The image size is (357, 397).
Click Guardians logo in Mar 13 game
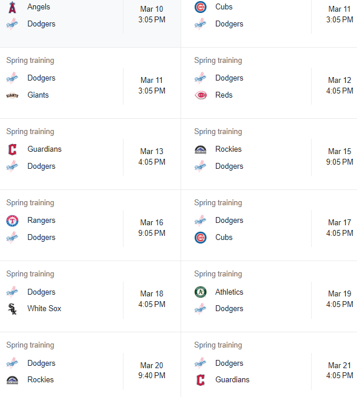point(12,149)
